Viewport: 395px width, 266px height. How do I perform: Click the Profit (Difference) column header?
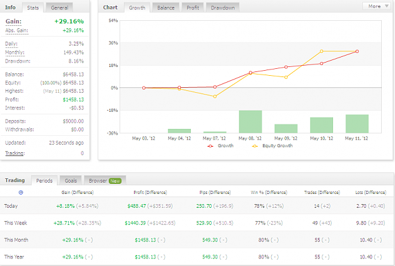pos(150,193)
